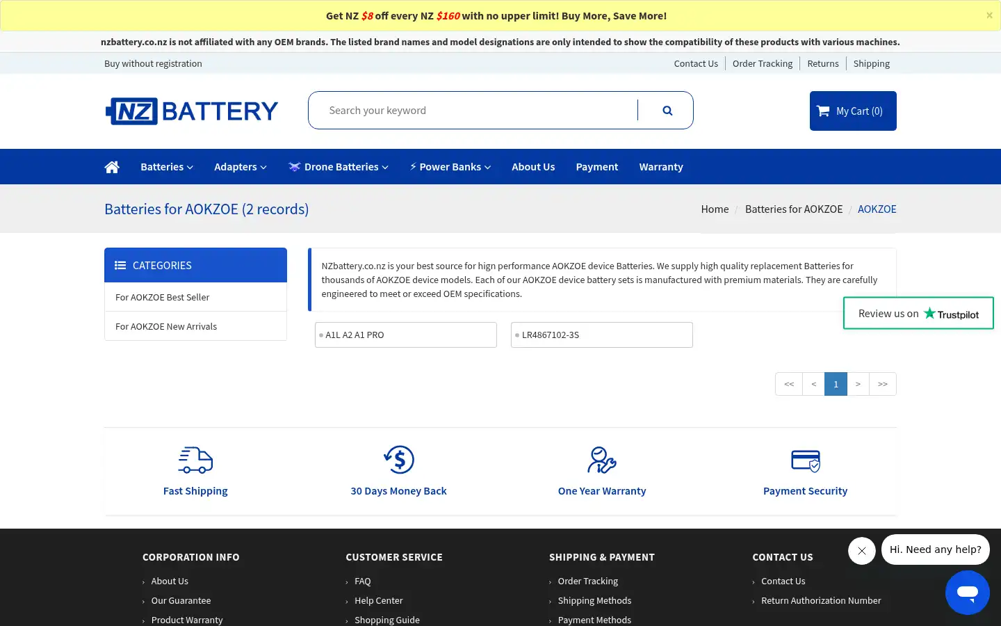
Task: Click Payment Security text
Action: click(806, 491)
